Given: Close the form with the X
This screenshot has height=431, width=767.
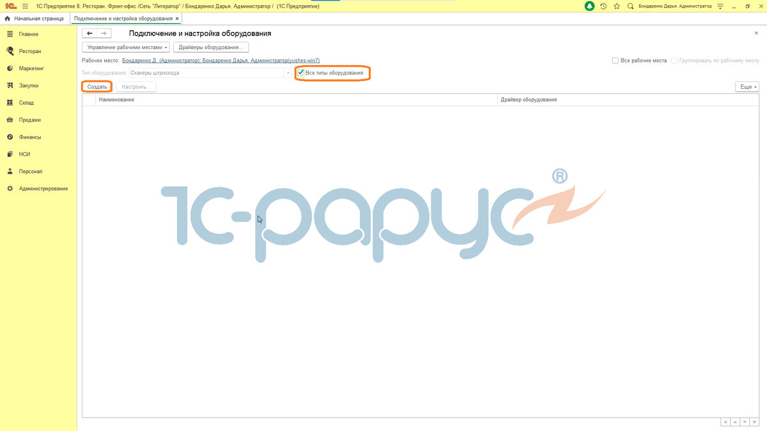Looking at the screenshot, I should tap(757, 33).
